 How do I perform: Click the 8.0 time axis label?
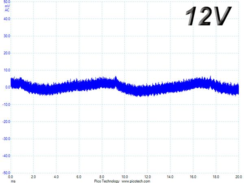(102, 177)
